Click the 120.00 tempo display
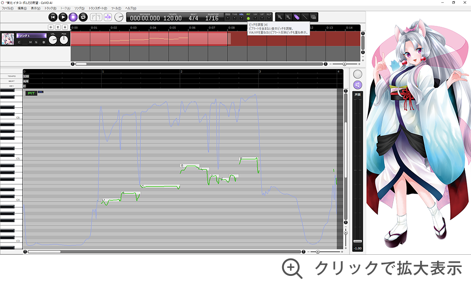The image size is (471, 282). pos(172,18)
